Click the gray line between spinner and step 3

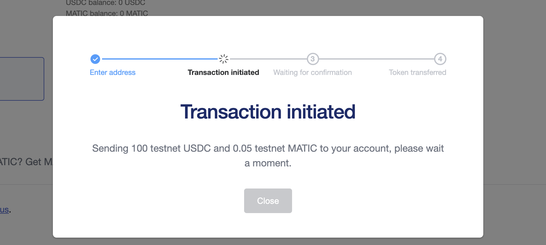coord(268,59)
